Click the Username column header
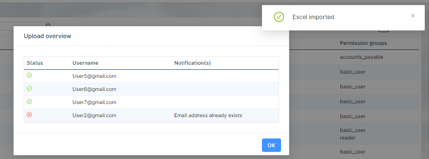The width and height of the screenshot is (429, 159). click(85, 63)
